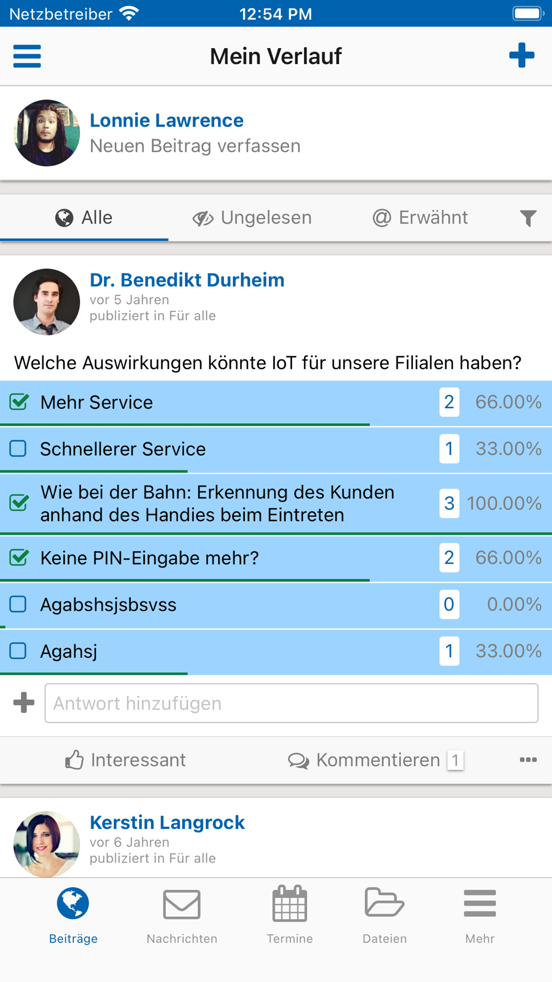The height and width of the screenshot is (982, 552).
Task: Check the Agahsj poll option
Action: point(18,651)
